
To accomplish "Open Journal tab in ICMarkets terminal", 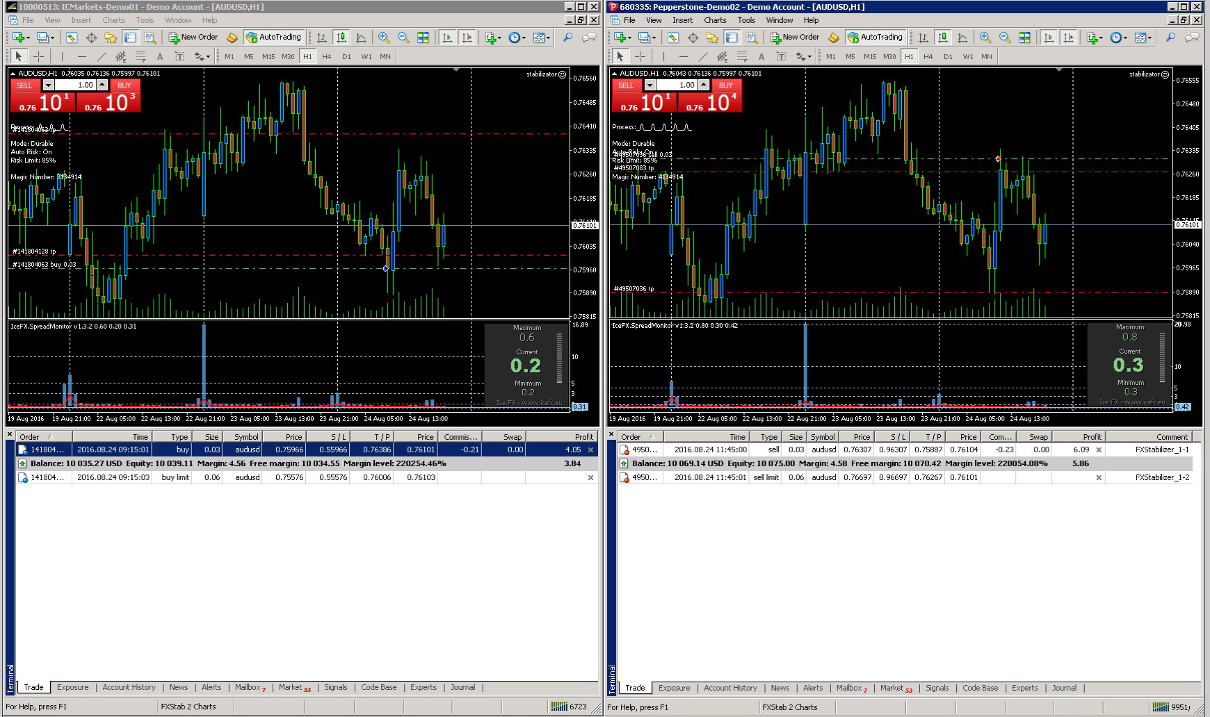I will 462,687.
